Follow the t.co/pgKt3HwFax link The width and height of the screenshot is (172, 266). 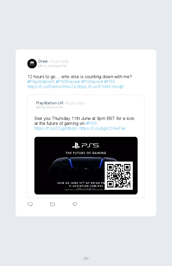pos(102,128)
